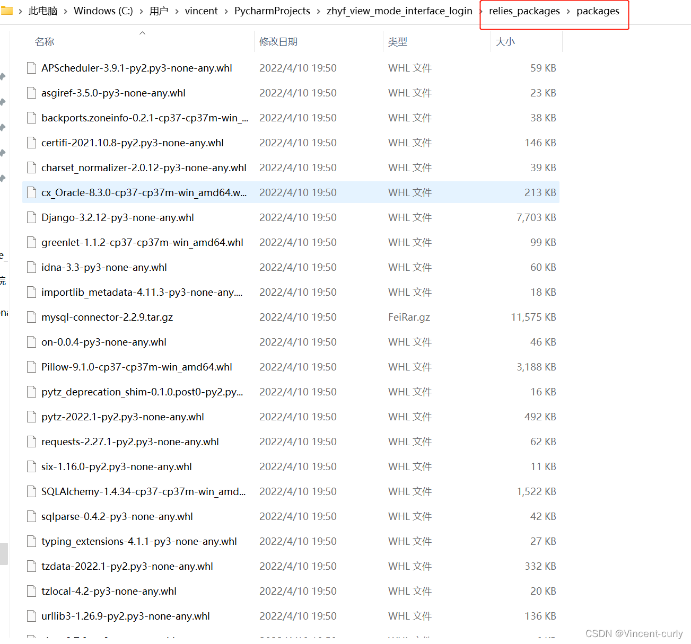The width and height of the screenshot is (691, 644).
Task: Click the idna-3.3 file icon
Action: 32,267
